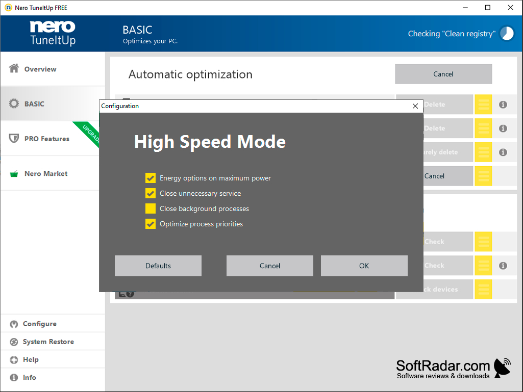Close the Configuration dialog with X
523x392 pixels.
pyautogui.click(x=415, y=106)
